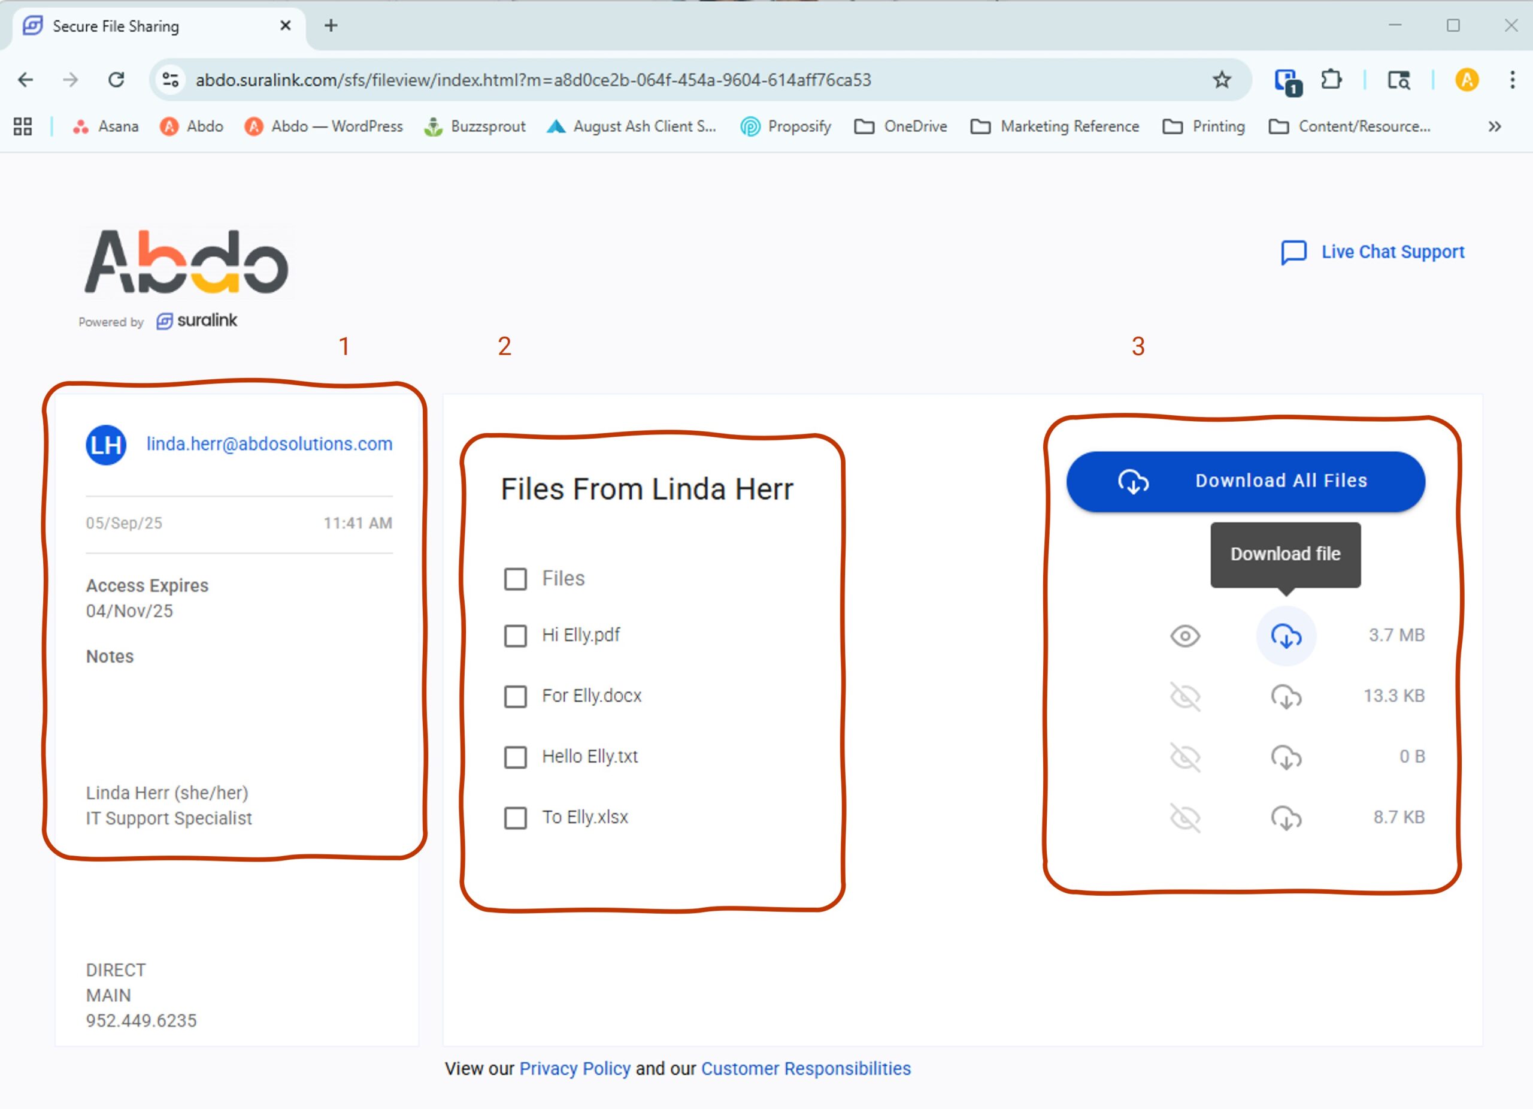This screenshot has width=1533, height=1109.
Task: Click the search-tabs toolbar icon beside the extensions icon
Action: [x=1398, y=80]
